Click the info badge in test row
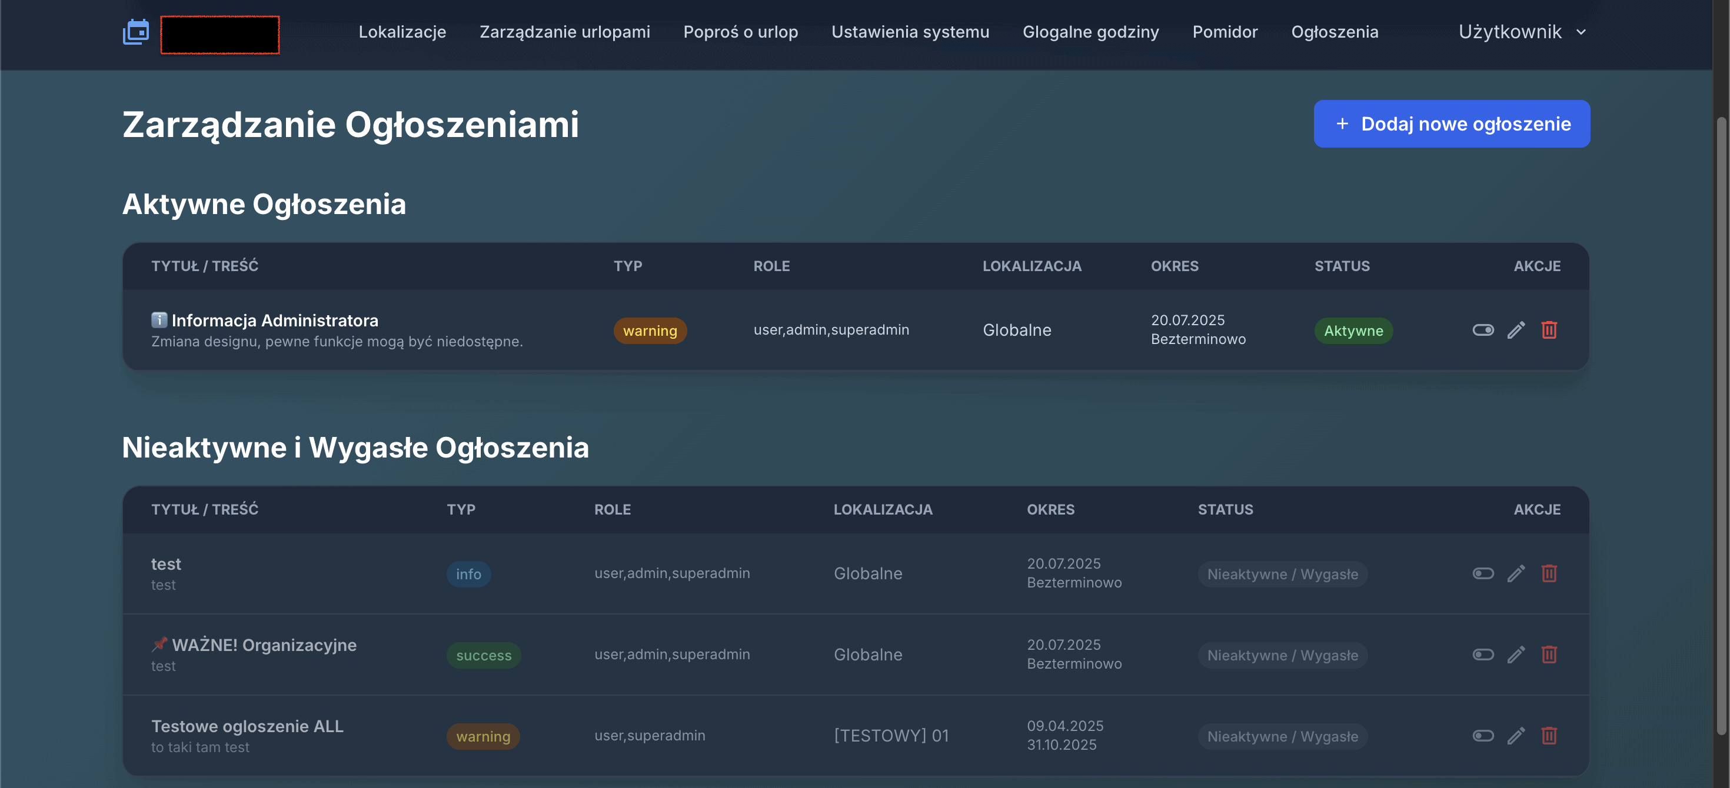1730x788 pixels. tap(468, 574)
